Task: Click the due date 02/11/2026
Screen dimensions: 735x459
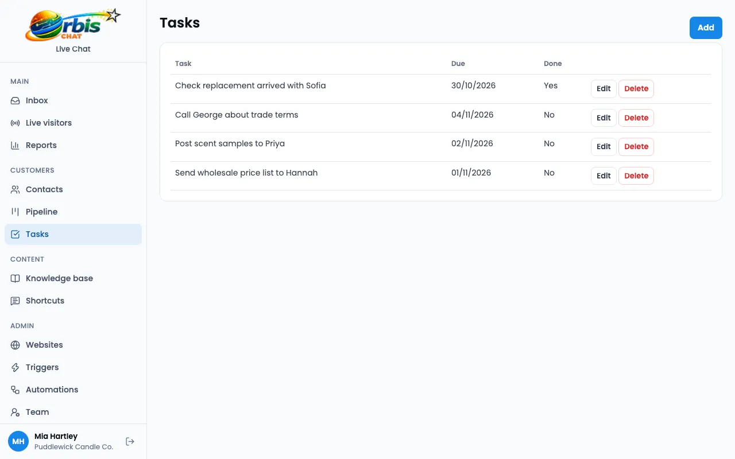Action: coord(472,143)
